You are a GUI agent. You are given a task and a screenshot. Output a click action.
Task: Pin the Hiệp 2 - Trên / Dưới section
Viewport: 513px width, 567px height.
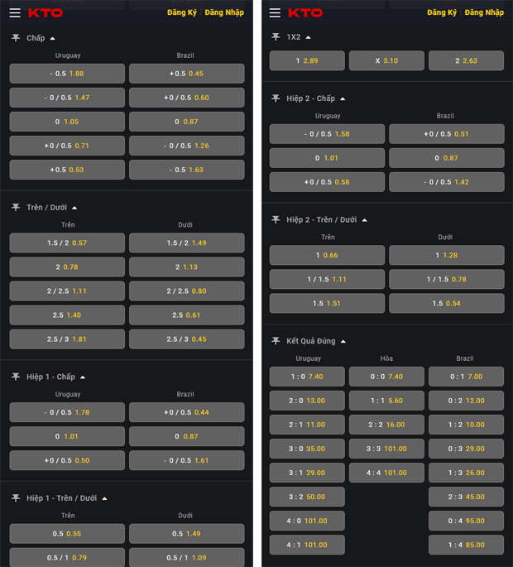276,219
